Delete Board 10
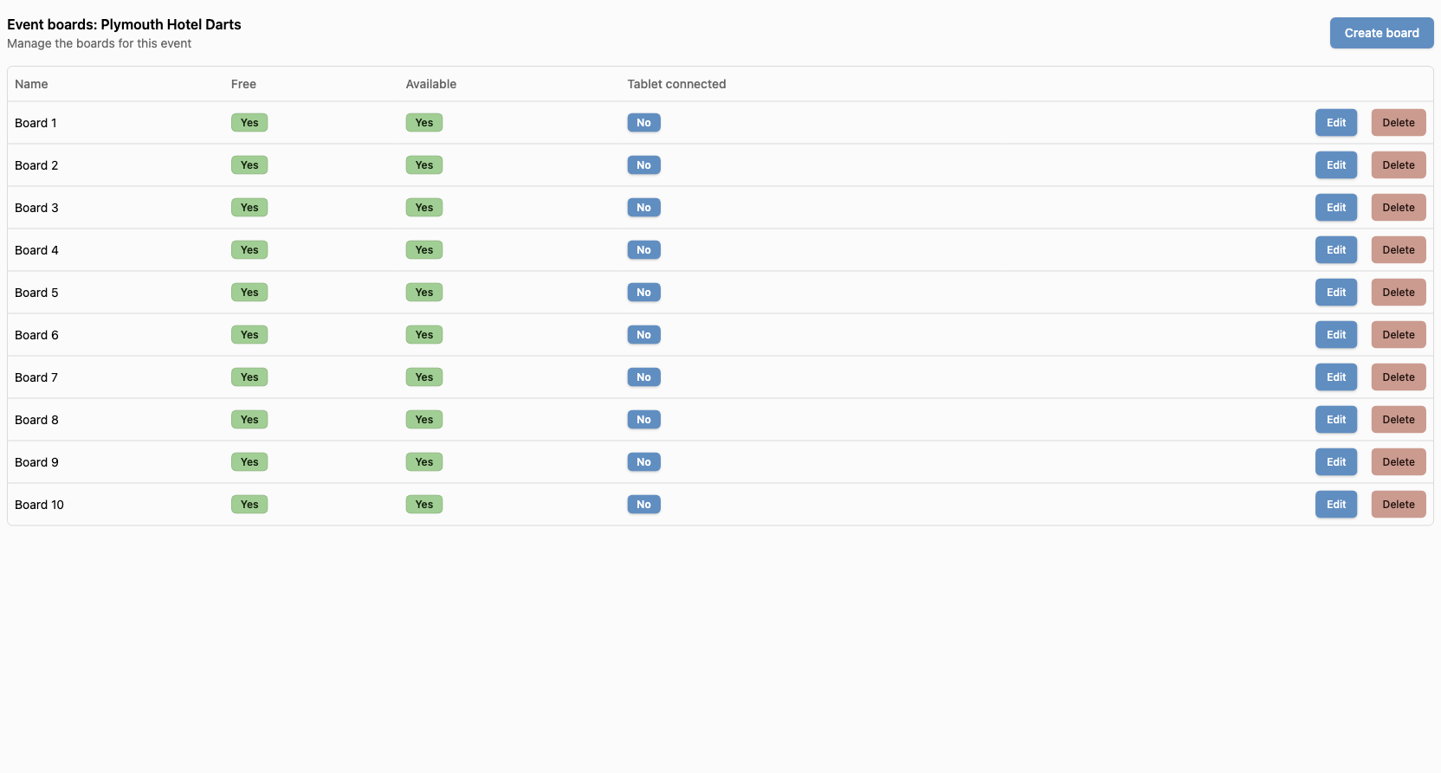Screen dimensions: 1441x773 (1398, 505)
